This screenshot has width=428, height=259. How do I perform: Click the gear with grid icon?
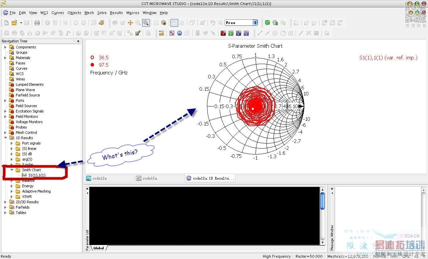click(x=275, y=23)
